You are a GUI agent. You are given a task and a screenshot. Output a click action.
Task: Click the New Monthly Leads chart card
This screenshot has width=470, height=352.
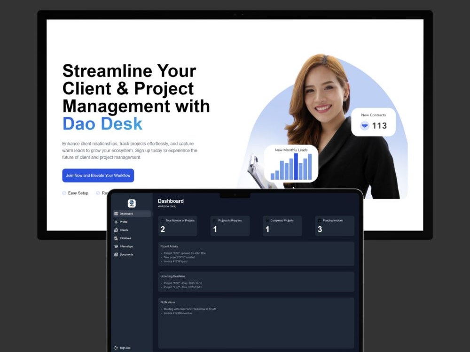point(291,164)
